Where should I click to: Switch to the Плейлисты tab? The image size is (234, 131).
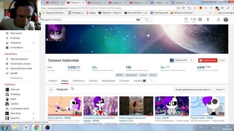[x=79, y=81]
